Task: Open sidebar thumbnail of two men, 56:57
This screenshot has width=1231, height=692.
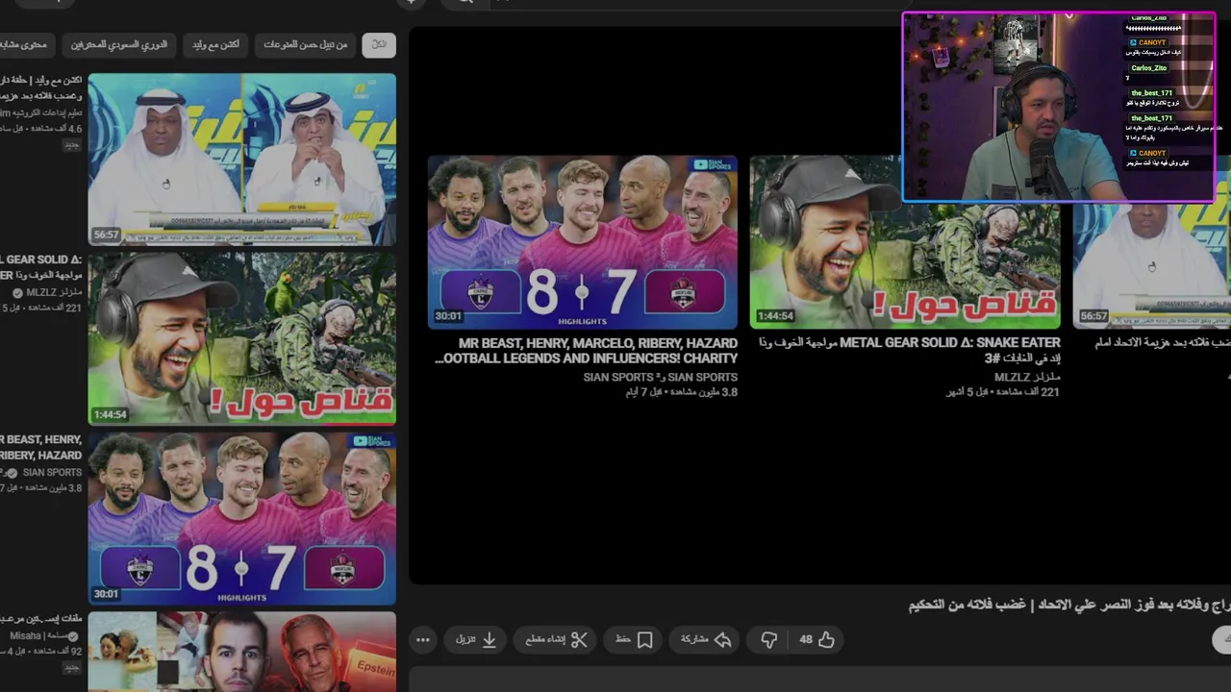Action: tap(241, 159)
